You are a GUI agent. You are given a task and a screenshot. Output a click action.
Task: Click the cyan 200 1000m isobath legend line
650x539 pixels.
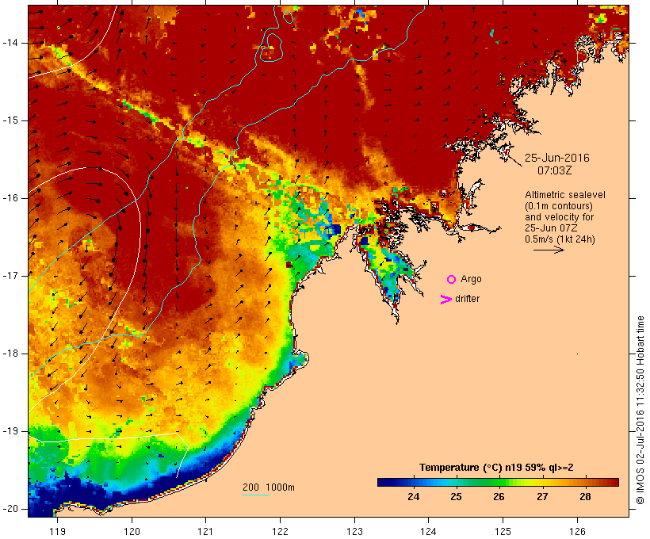[256, 495]
